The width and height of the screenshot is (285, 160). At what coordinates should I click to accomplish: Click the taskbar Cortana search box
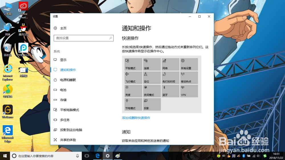tap(46, 156)
